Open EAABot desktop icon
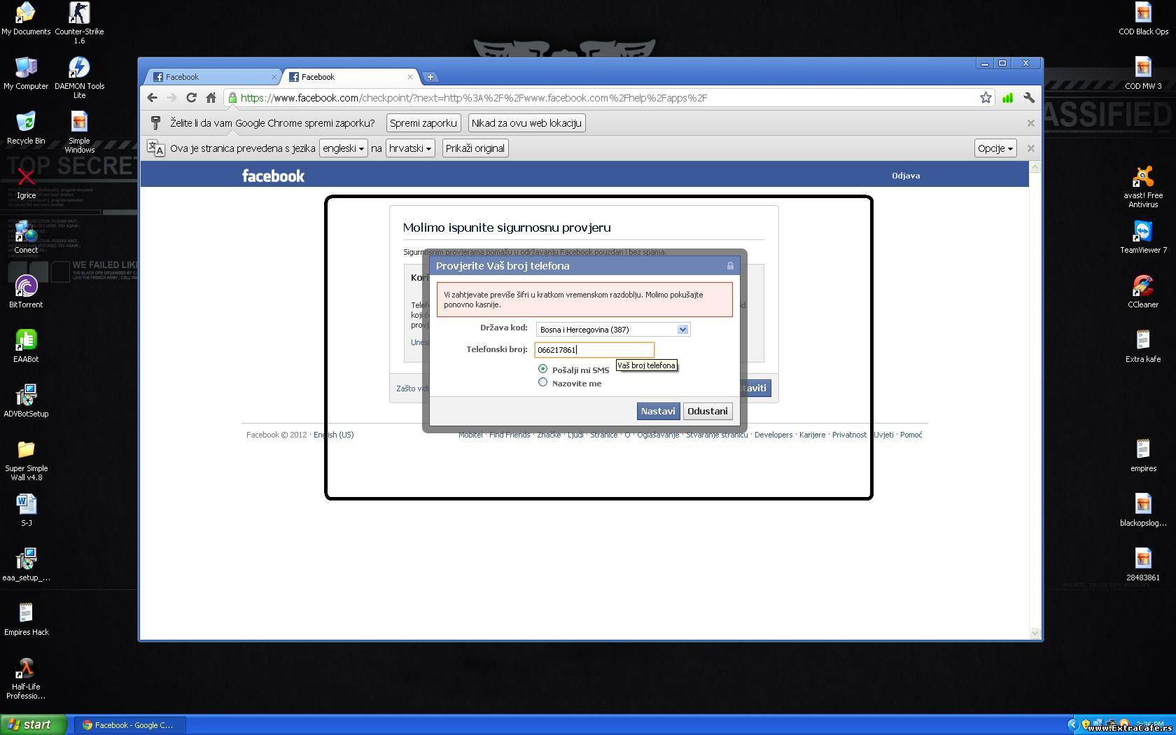This screenshot has height=735, width=1176. (x=26, y=346)
